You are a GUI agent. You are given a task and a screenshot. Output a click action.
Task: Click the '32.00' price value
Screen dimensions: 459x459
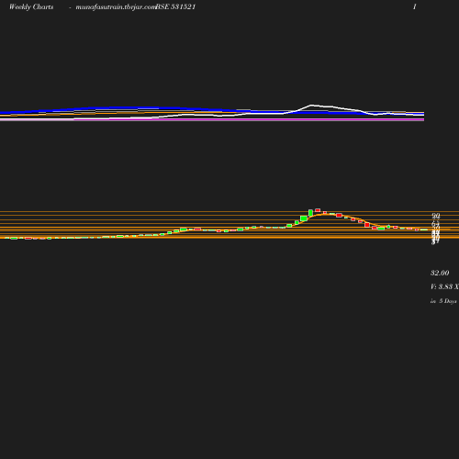(440, 273)
